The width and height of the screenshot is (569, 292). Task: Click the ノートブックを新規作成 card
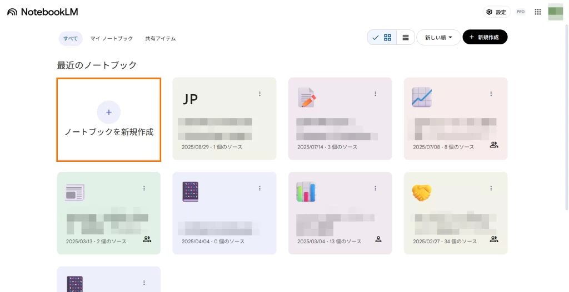[x=108, y=120]
